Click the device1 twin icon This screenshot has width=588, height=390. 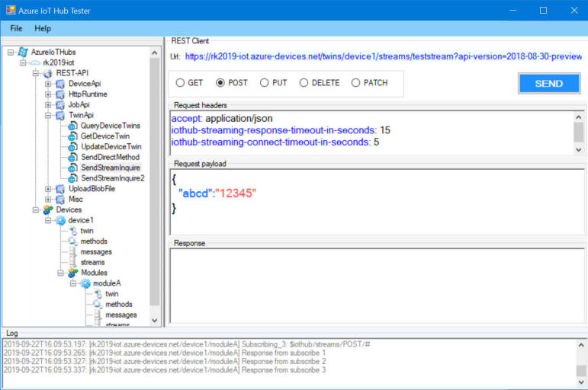point(72,231)
